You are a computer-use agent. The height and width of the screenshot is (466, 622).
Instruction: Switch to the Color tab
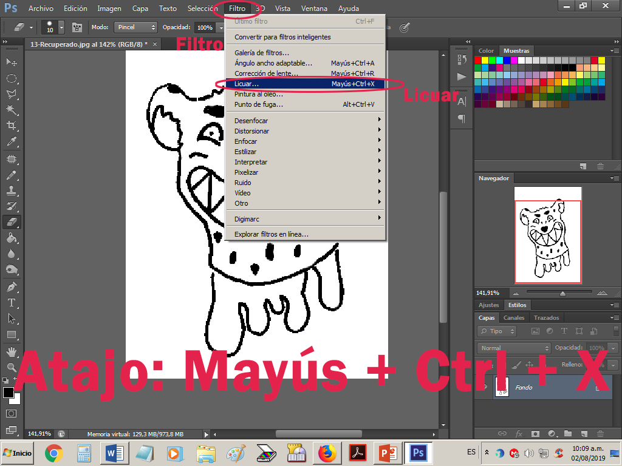486,51
